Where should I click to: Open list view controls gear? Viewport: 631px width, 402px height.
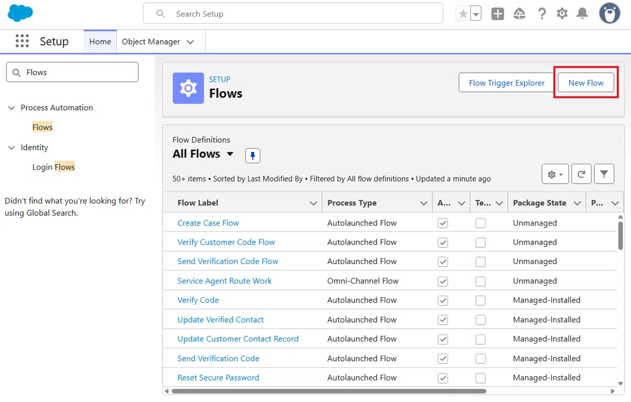pyautogui.click(x=555, y=174)
